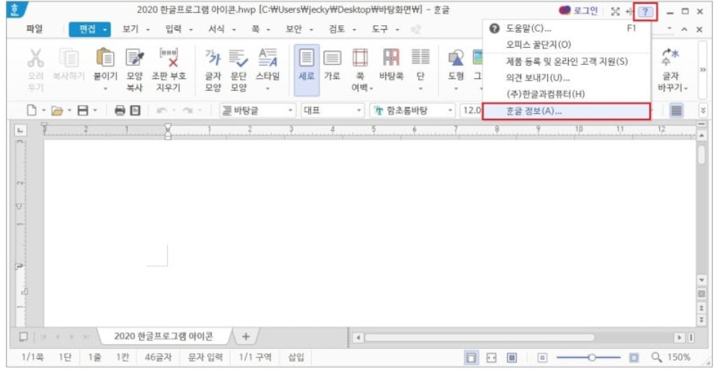The image size is (715, 369).
Task: Click the tab type selector ruler icon
Action: (20, 130)
